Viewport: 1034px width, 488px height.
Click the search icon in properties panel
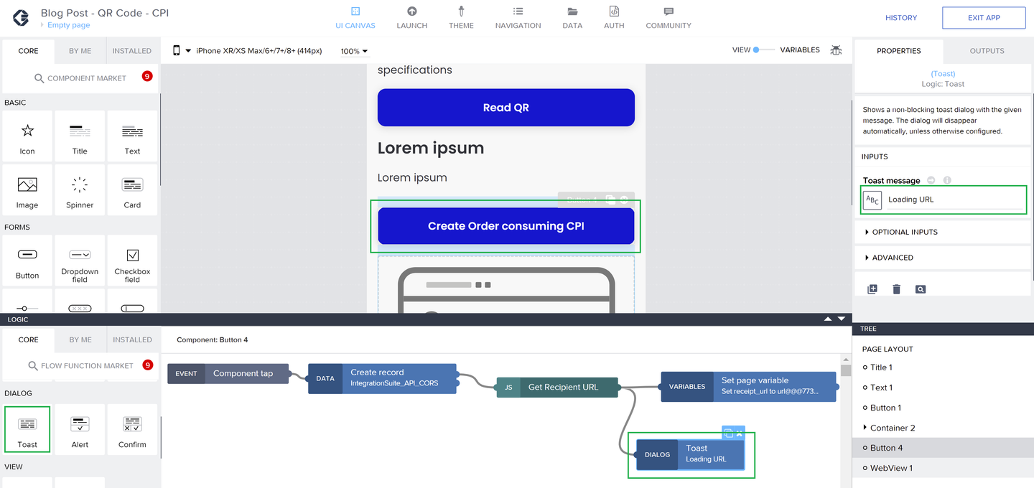[x=921, y=289]
